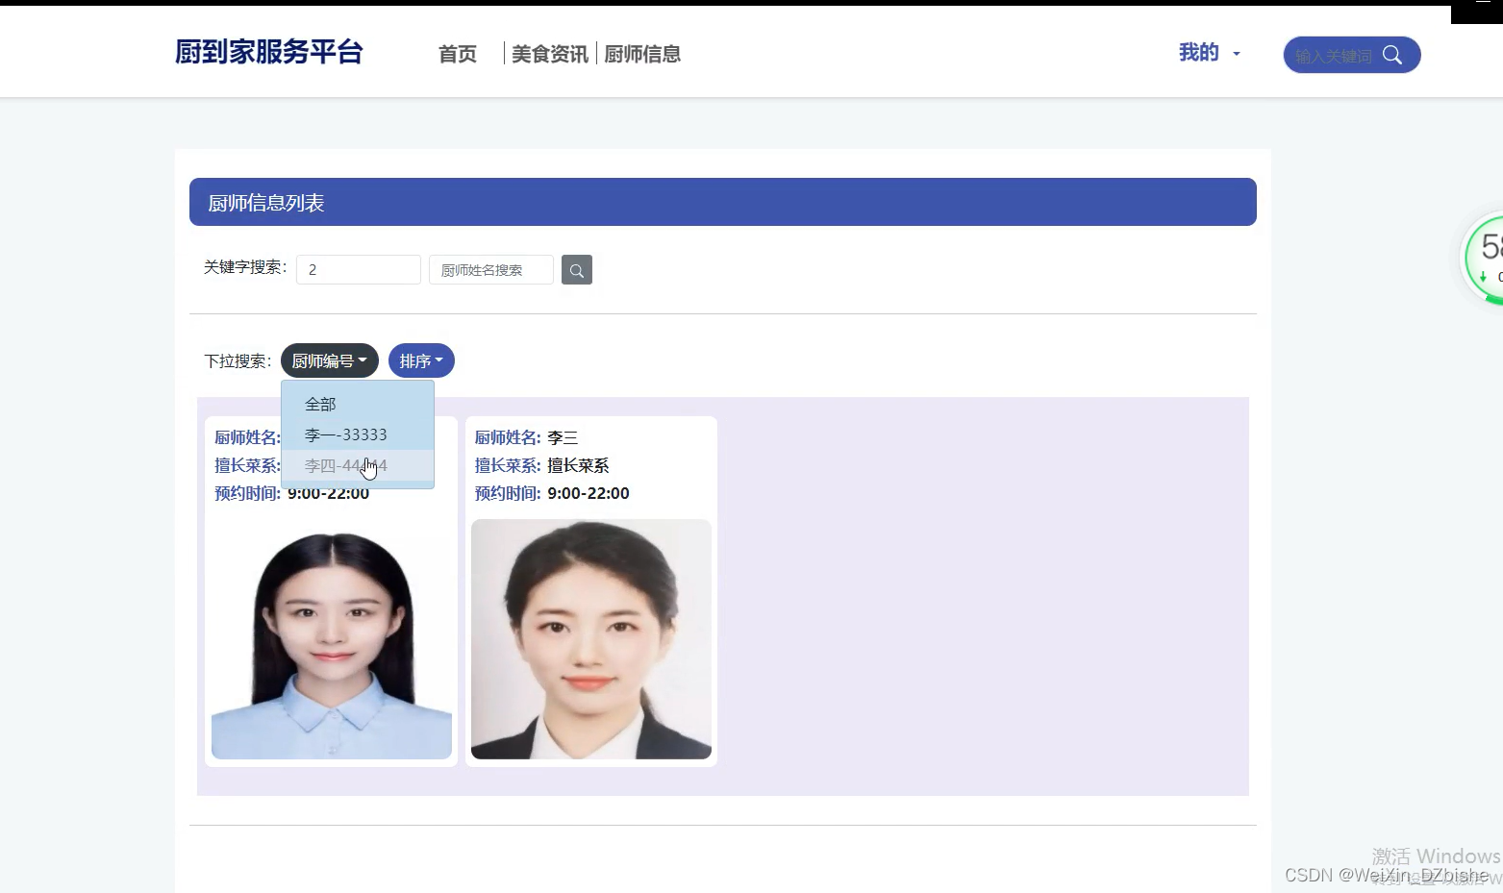Click the 厨到家服务平台 logo
The image size is (1503, 893).
[x=268, y=53]
